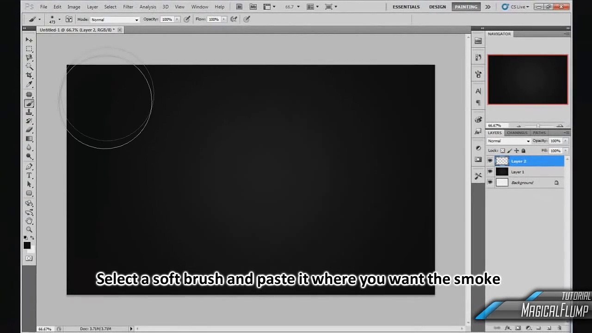Select the Hand tool

29,221
